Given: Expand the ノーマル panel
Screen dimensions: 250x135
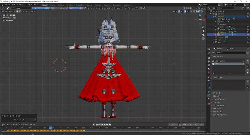Looking at the screenshot, I should tap(216, 102).
